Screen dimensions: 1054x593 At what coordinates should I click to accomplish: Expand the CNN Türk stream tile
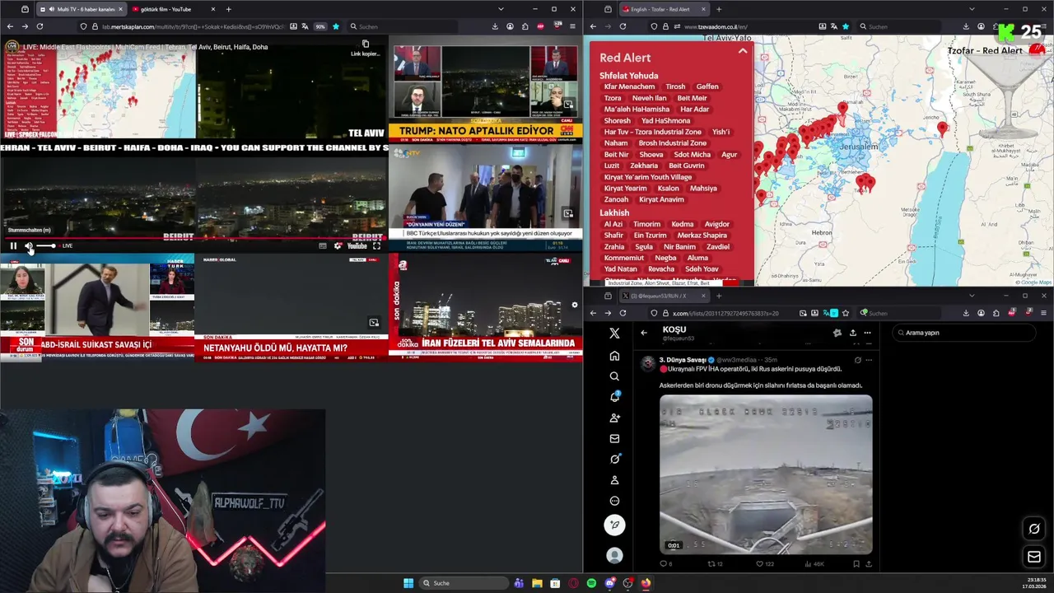[567, 105]
